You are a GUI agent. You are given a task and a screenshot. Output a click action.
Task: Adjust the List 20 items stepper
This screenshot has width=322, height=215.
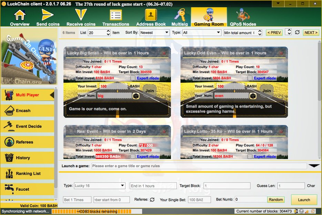click(108, 33)
